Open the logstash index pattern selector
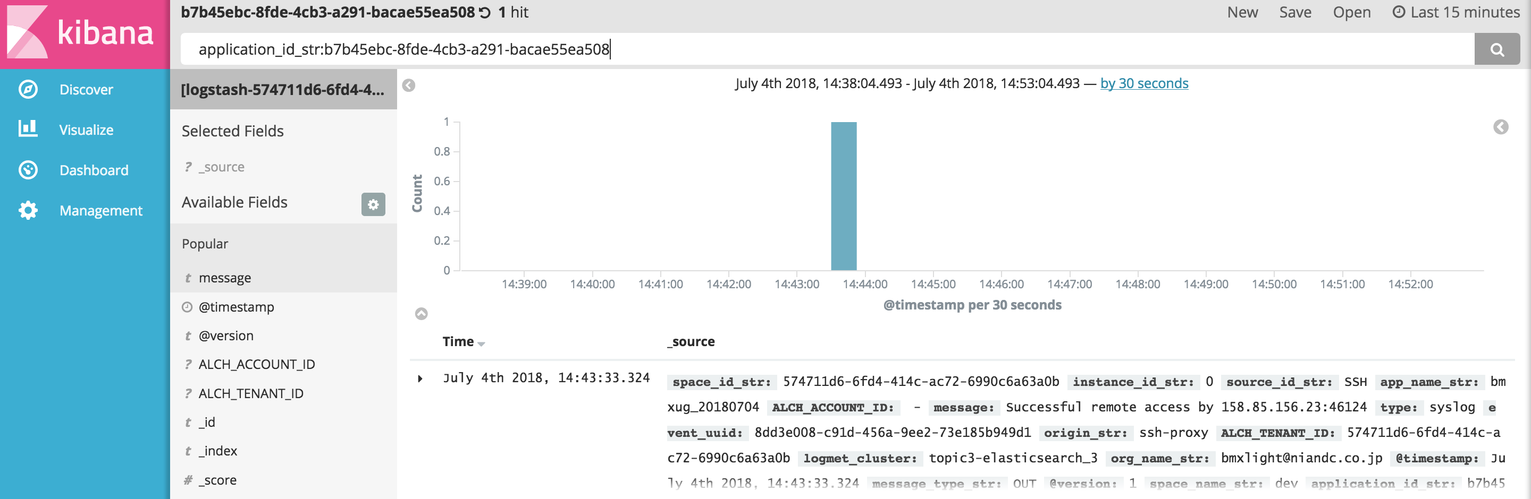Viewport: 1531px width, 499px height. click(283, 89)
